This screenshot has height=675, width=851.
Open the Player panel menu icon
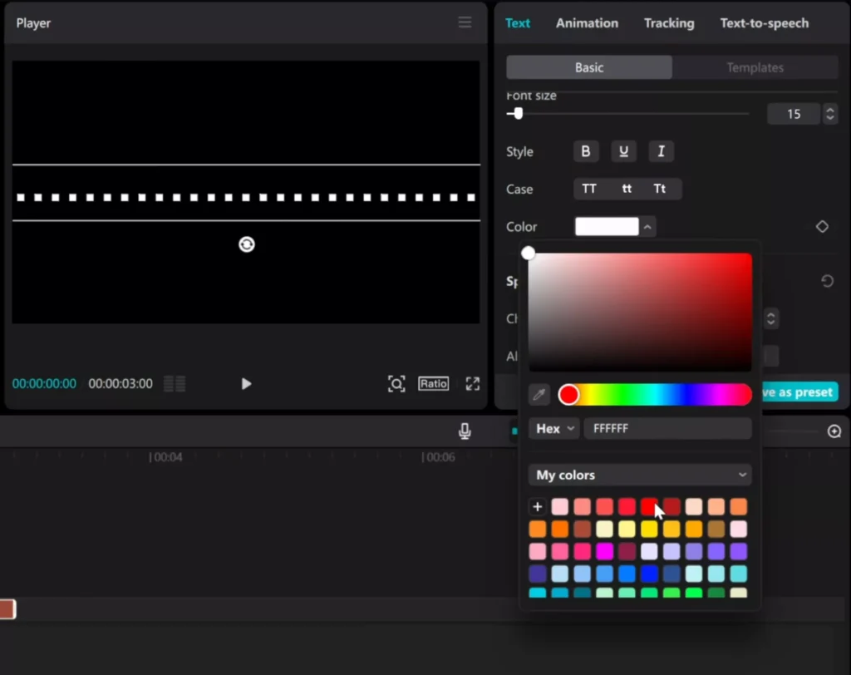pos(465,22)
